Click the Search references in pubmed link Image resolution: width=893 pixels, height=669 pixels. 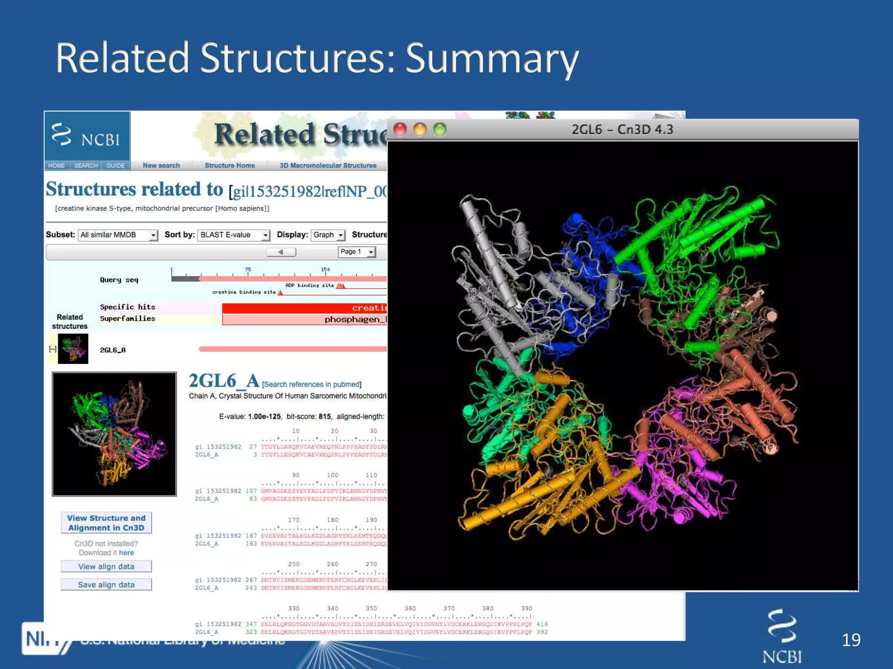(x=311, y=384)
